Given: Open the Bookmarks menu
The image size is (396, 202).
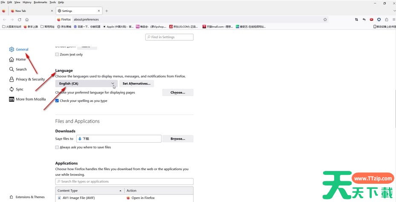Looking at the screenshot, I should 40,2.
